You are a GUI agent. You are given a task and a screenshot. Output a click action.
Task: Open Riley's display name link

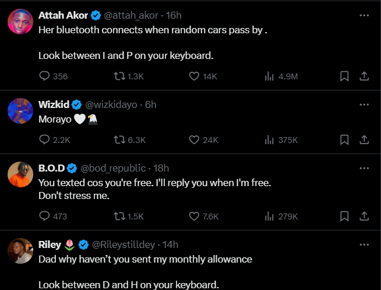(x=50, y=244)
